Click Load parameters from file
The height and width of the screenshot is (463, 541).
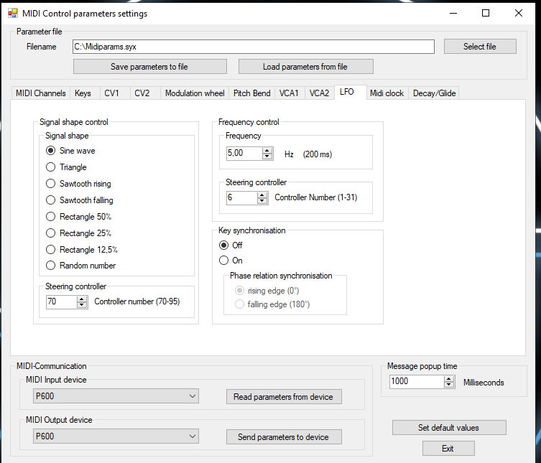pyautogui.click(x=305, y=67)
